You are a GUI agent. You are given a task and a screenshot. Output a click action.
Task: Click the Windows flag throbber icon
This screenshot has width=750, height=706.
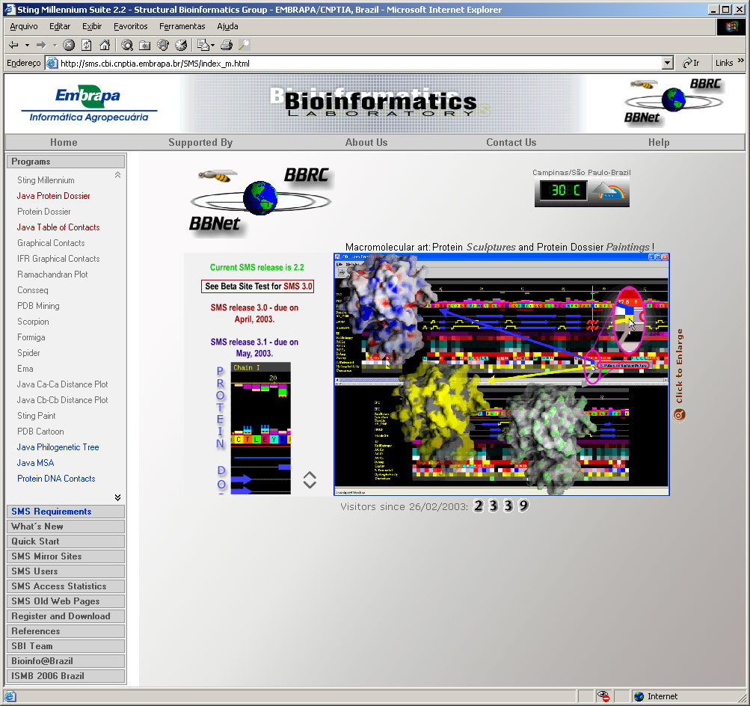731,27
